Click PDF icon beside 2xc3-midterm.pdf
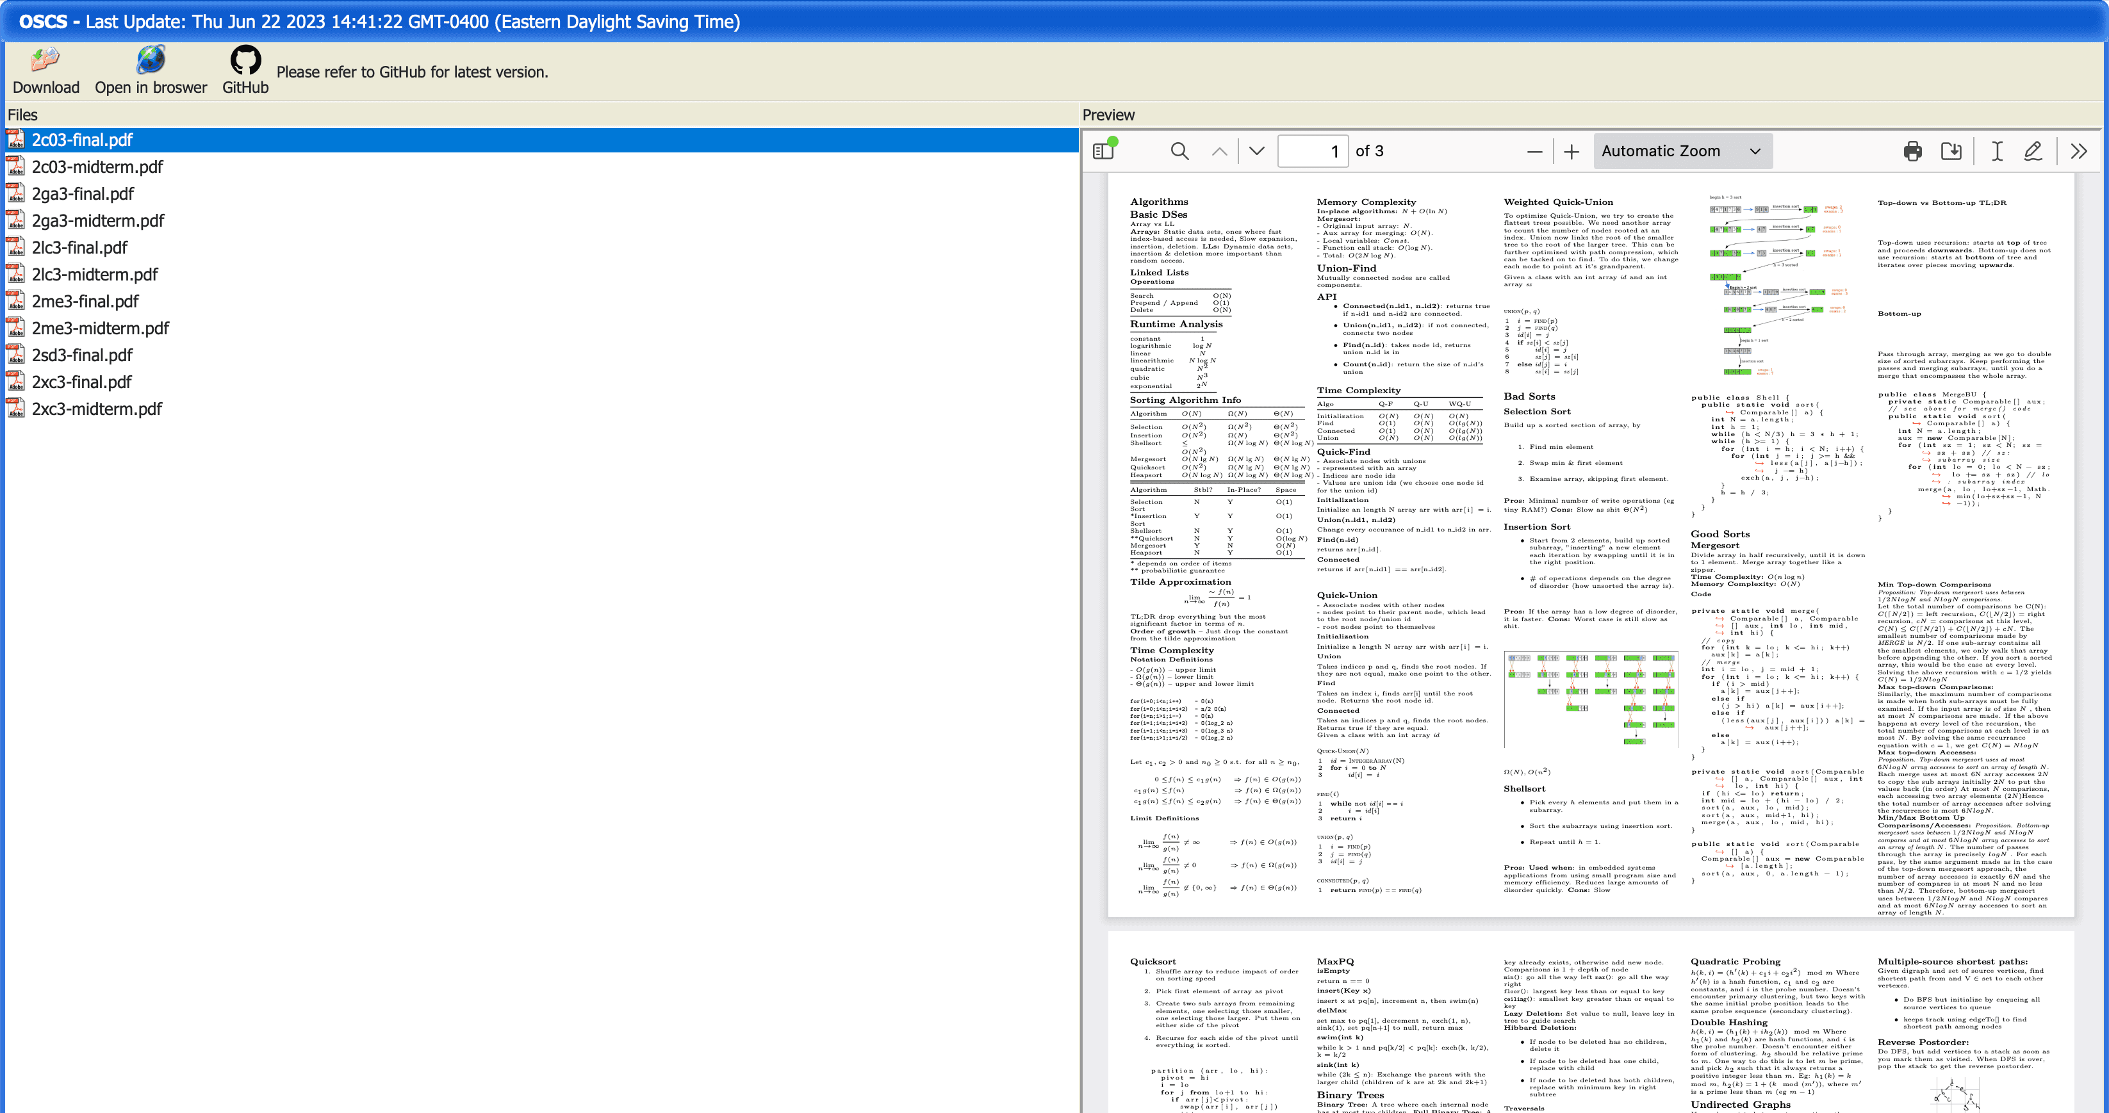 pyautogui.click(x=15, y=409)
